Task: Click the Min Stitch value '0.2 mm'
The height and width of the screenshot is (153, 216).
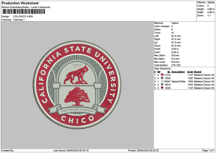Action: tap(175, 59)
